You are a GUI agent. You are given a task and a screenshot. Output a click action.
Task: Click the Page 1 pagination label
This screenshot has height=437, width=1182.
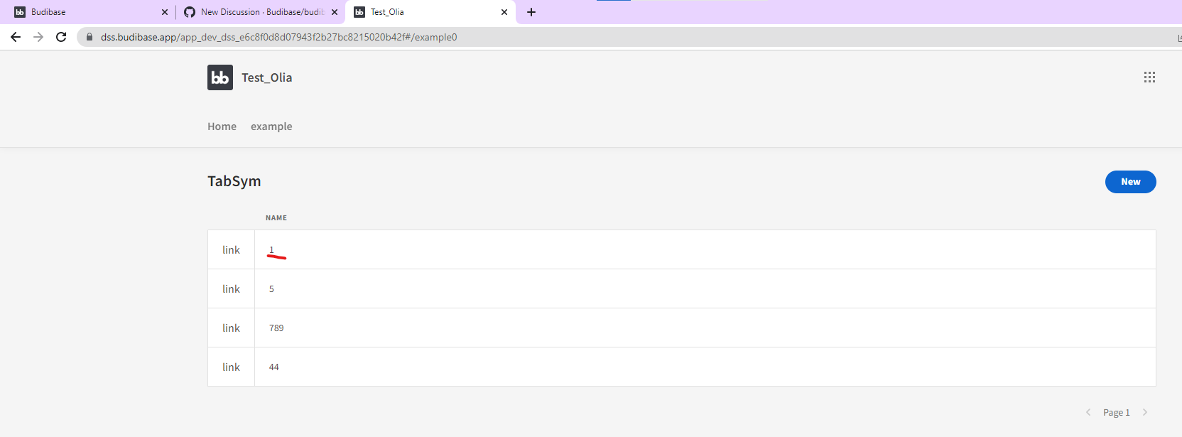1116,413
